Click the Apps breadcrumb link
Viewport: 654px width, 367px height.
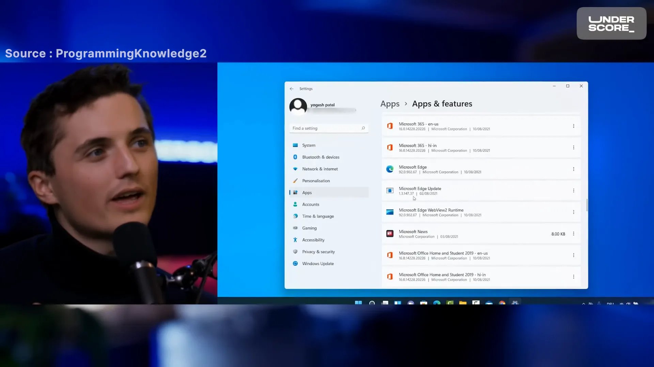pyautogui.click(x=390, y=104)
